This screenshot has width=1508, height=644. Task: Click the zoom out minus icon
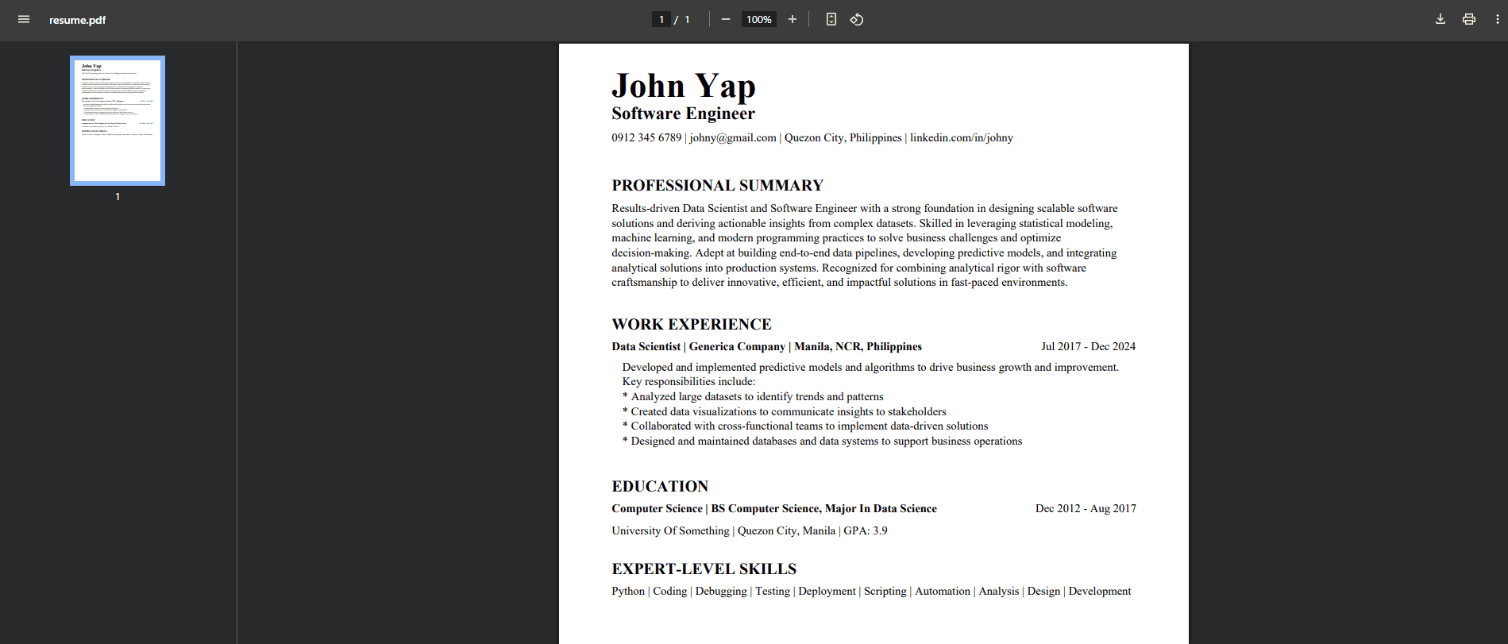coord(725,20)
